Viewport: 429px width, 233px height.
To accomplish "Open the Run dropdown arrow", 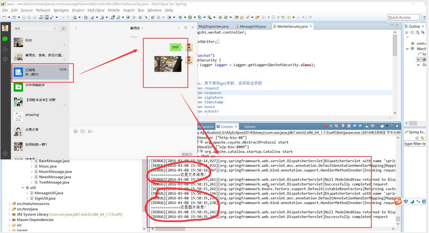I will pos(195,17).
